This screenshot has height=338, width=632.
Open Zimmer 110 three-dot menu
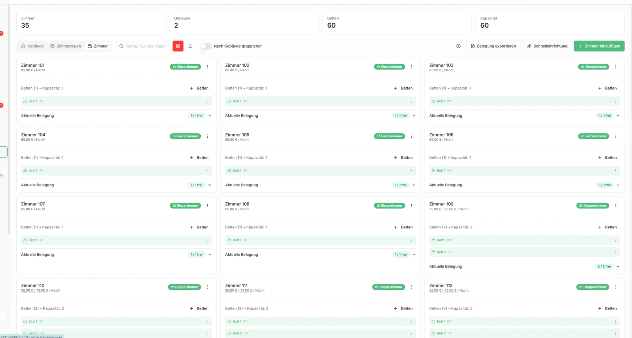208,287
